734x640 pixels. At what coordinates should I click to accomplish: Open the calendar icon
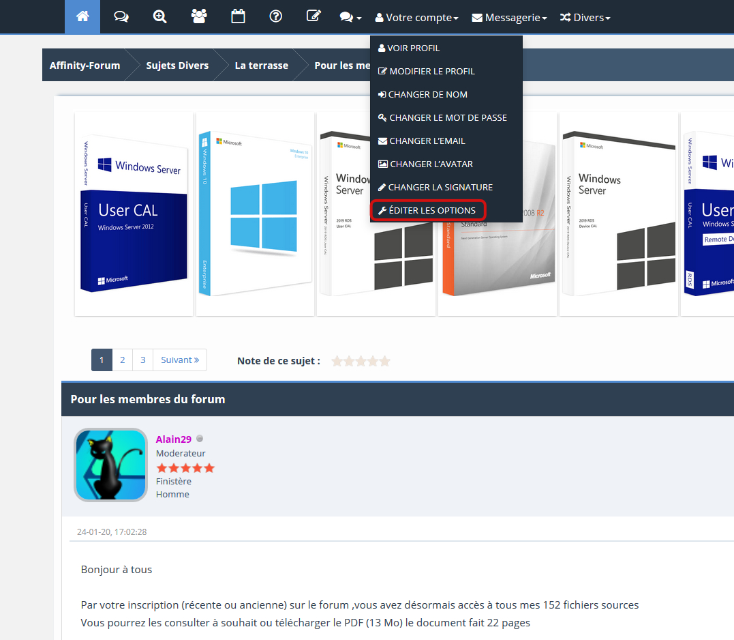[238, 17]
